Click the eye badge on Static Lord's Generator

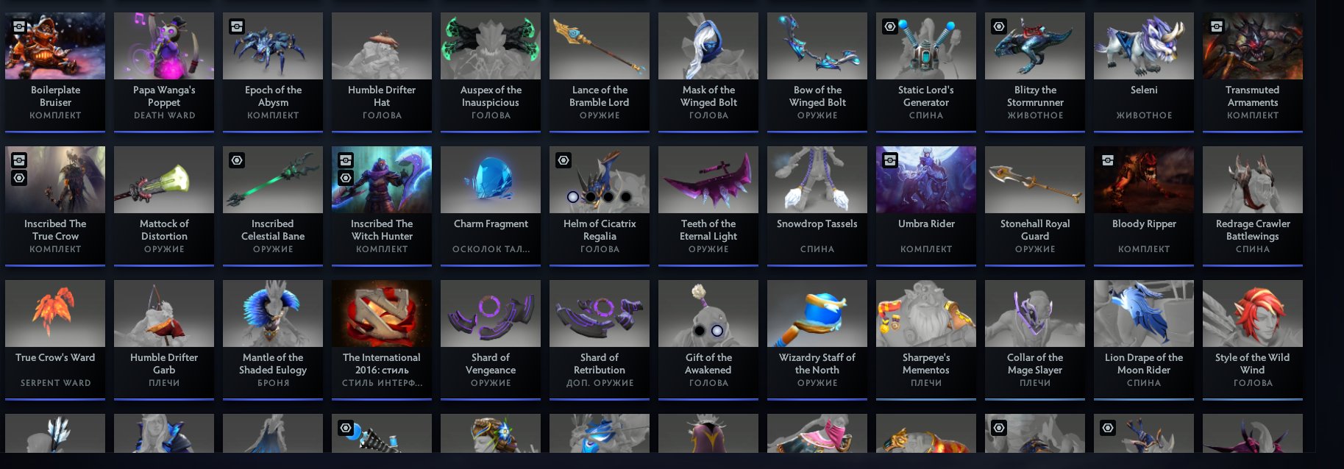pyautogui.click(x=890, y=26)
